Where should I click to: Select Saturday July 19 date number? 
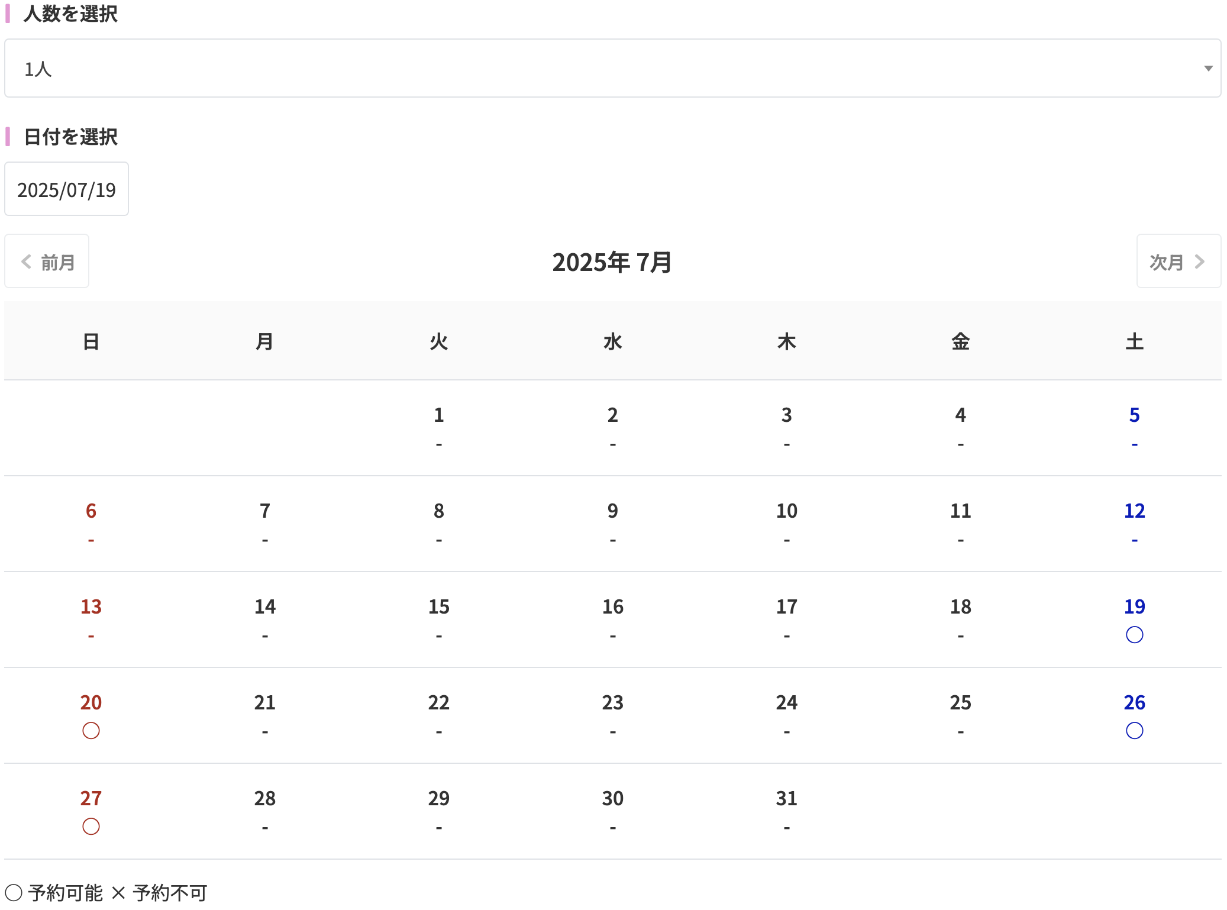(x=1134, y=606)
